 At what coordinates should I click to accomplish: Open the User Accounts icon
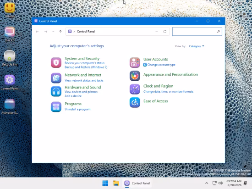coord(135,62)
